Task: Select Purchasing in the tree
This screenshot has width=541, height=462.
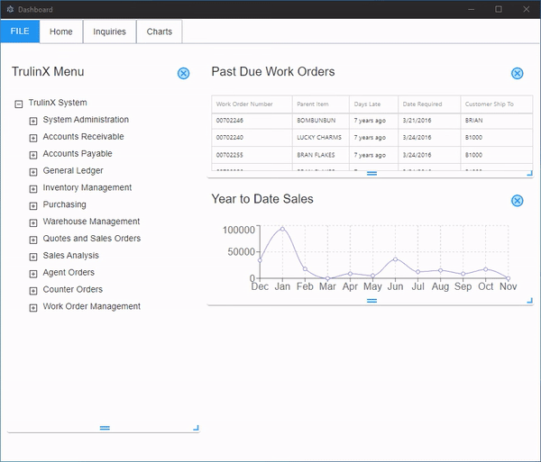Action: [64, 204]
